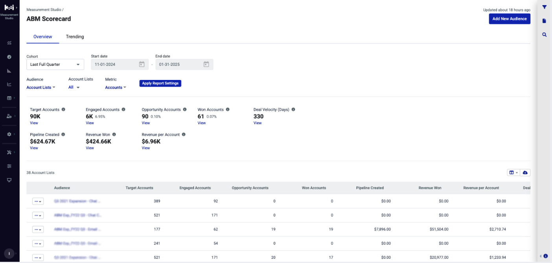Click the Pipeline Created column header

point(370,188)
